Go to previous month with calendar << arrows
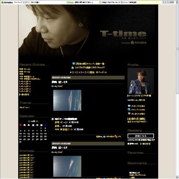The height and width of the screenshot is (179, 179). tap(29, 121)
